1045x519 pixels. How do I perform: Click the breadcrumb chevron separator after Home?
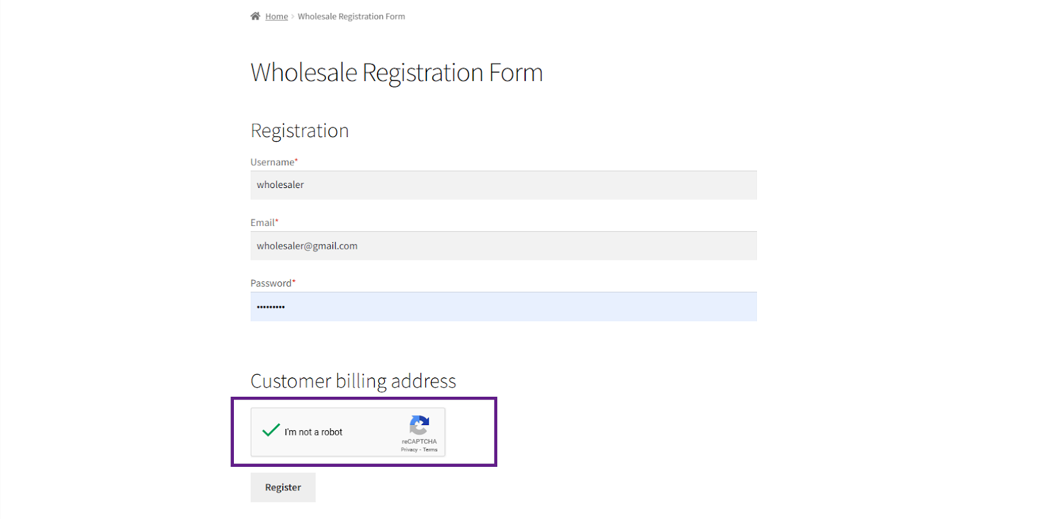click(293, 16)
